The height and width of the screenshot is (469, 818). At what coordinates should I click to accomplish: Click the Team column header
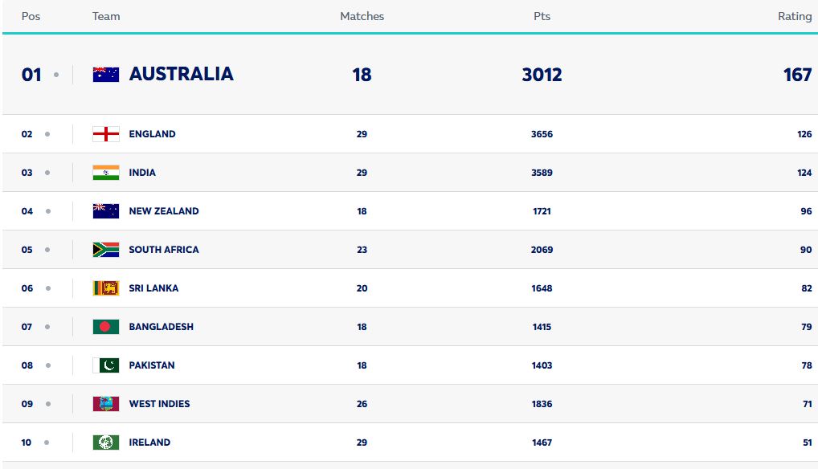pyautogui.click(x=106, y=16)
